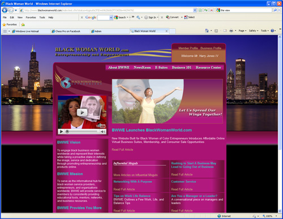This screenshot has width=283, height=219.
Task: Click the Add to Favorites star icon
Action: coord(23,24)
